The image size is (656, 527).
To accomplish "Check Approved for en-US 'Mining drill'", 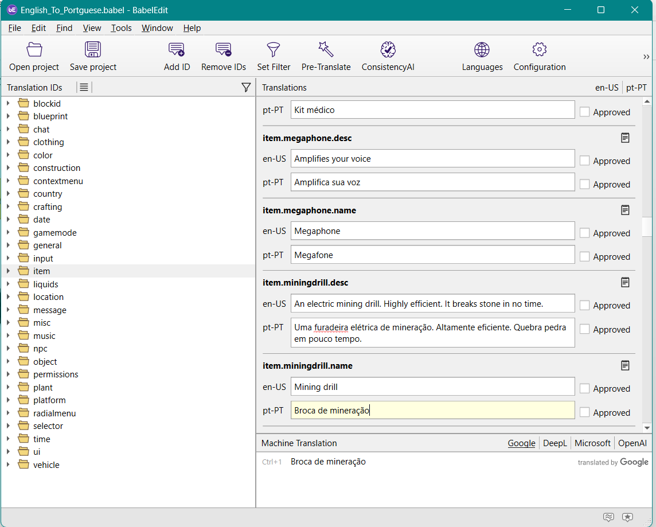I will (x=584, y=389).
